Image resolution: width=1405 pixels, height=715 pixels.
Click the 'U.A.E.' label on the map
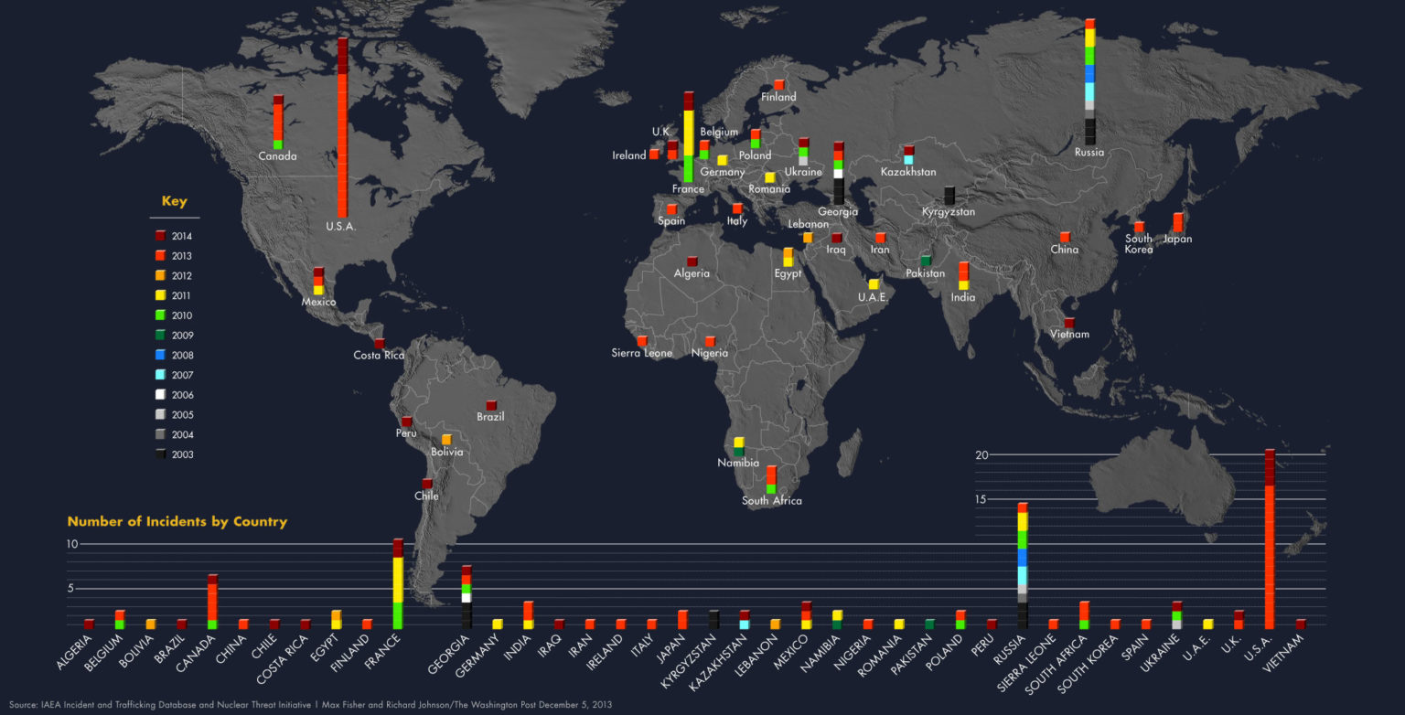click(874, 297)
